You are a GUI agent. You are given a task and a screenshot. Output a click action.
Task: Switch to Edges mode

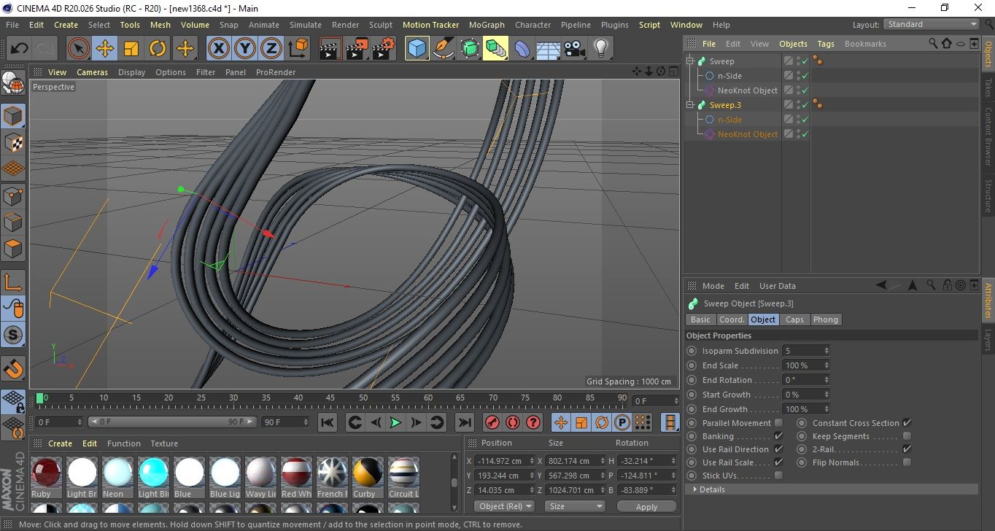14,222
